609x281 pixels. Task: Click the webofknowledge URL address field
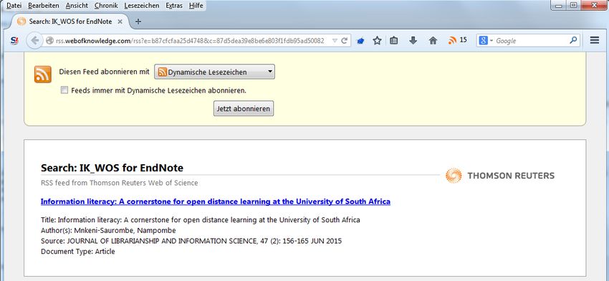pyautogui.click(x=190, y=40)
